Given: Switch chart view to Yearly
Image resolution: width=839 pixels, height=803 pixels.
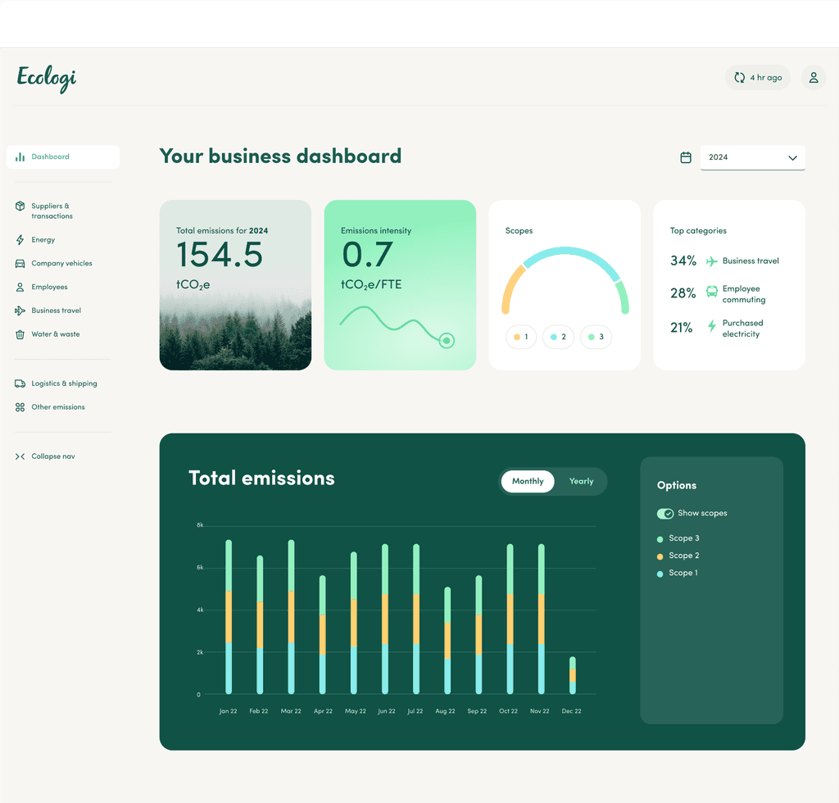Looking at the screenshot, I should point(581,481).
